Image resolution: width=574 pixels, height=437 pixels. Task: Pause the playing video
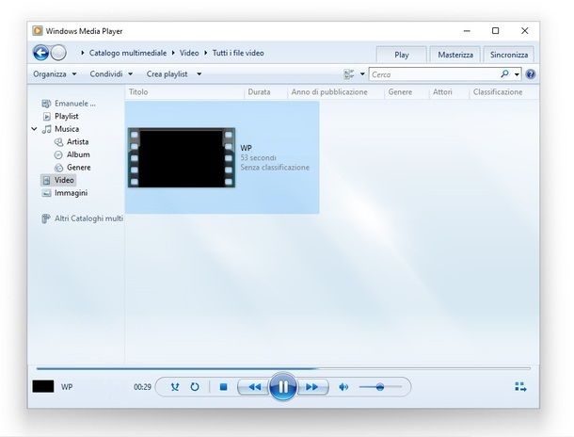click(x=282, y=387)
